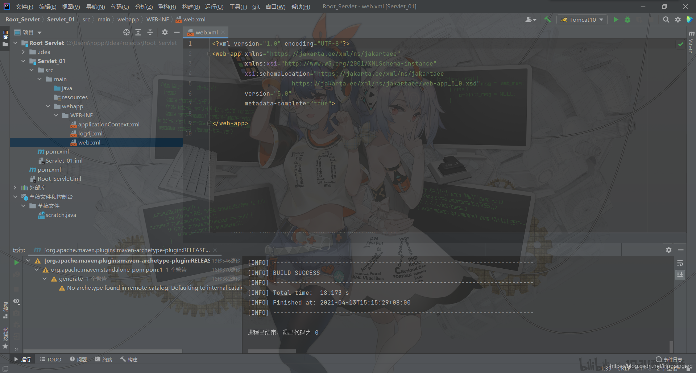
Task: Select scratch.java scratch file
Action: [61, 215]
